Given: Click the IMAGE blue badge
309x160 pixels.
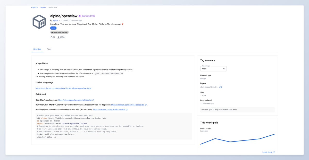Looking at the screenshot, I should [x=53, y=28].
